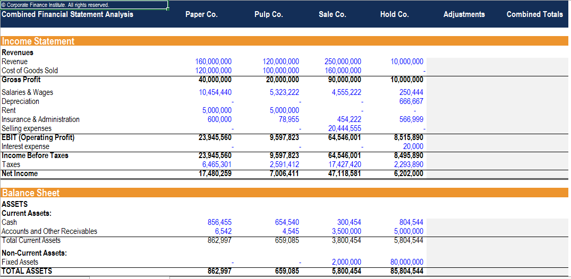571x279 pixels.
Task: Select Paper Co. insurance value 600,000
Action: [219, 119]
